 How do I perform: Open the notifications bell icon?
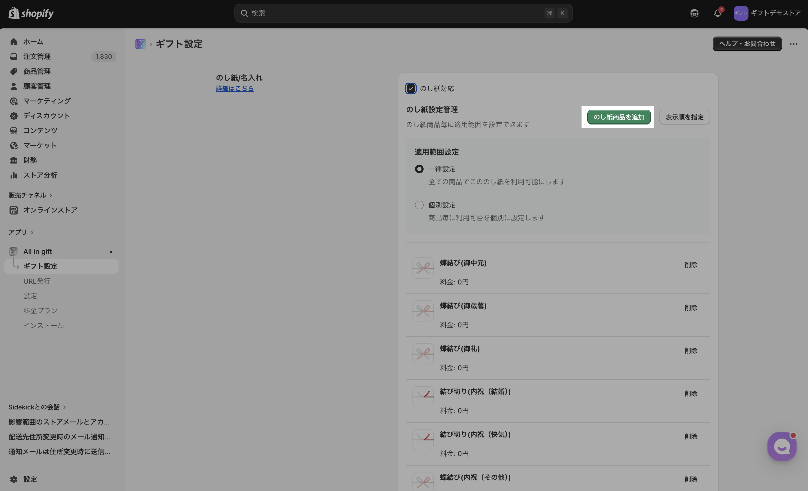coord(718,13)
